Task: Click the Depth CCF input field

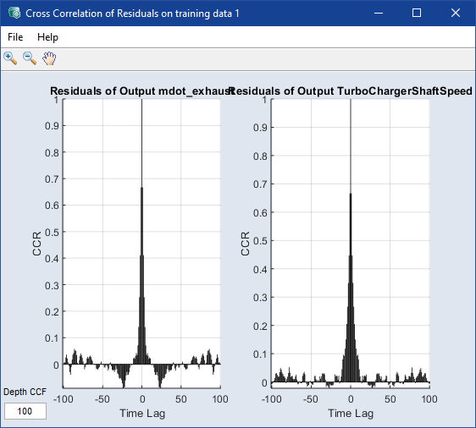Action: click(x=25, y=411)
